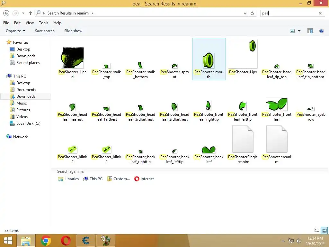Open the Help button
Image resolution: width=329 pixels, height=247 pixels.
pyautogui.click(x=321, y=31)
